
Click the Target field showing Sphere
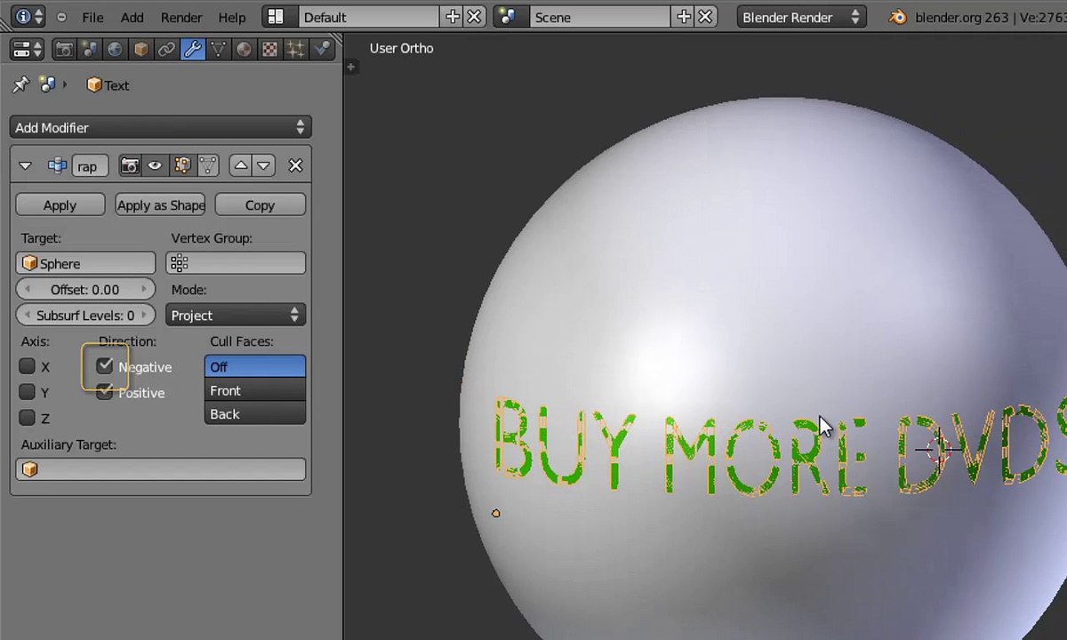click(85, 263)
